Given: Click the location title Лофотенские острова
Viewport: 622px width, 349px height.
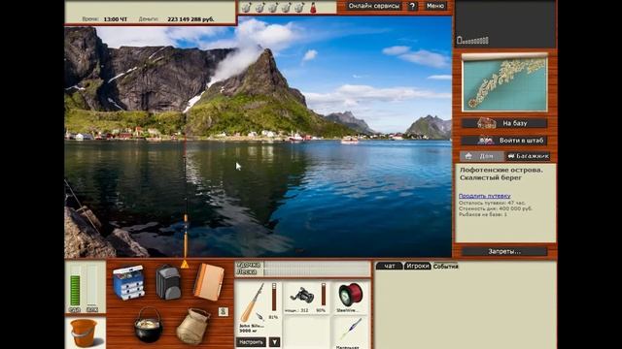Looking at the screenshot, I should pos(501,170).
